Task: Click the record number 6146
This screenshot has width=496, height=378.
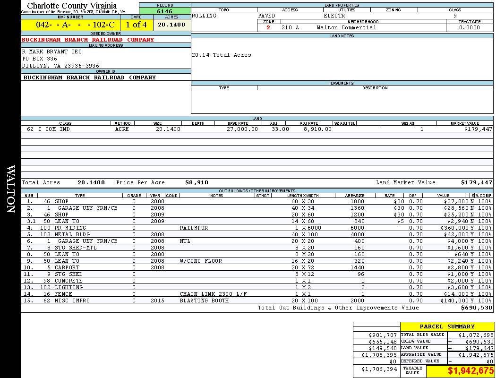Action: click(x=165, y=11)
